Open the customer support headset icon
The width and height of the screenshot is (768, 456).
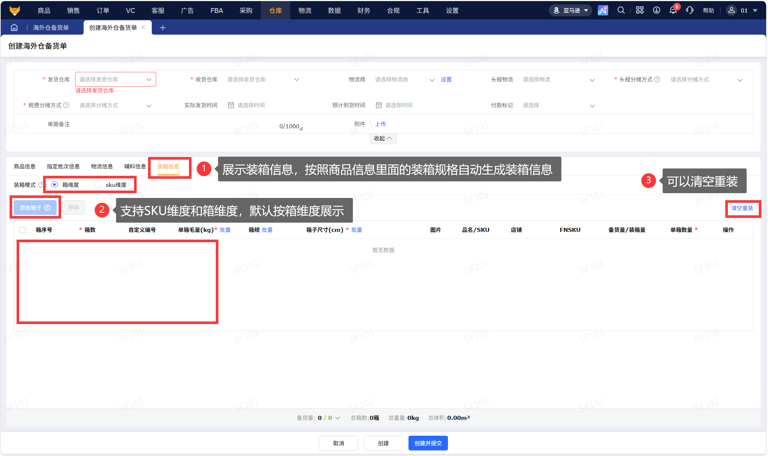point(690,10)
